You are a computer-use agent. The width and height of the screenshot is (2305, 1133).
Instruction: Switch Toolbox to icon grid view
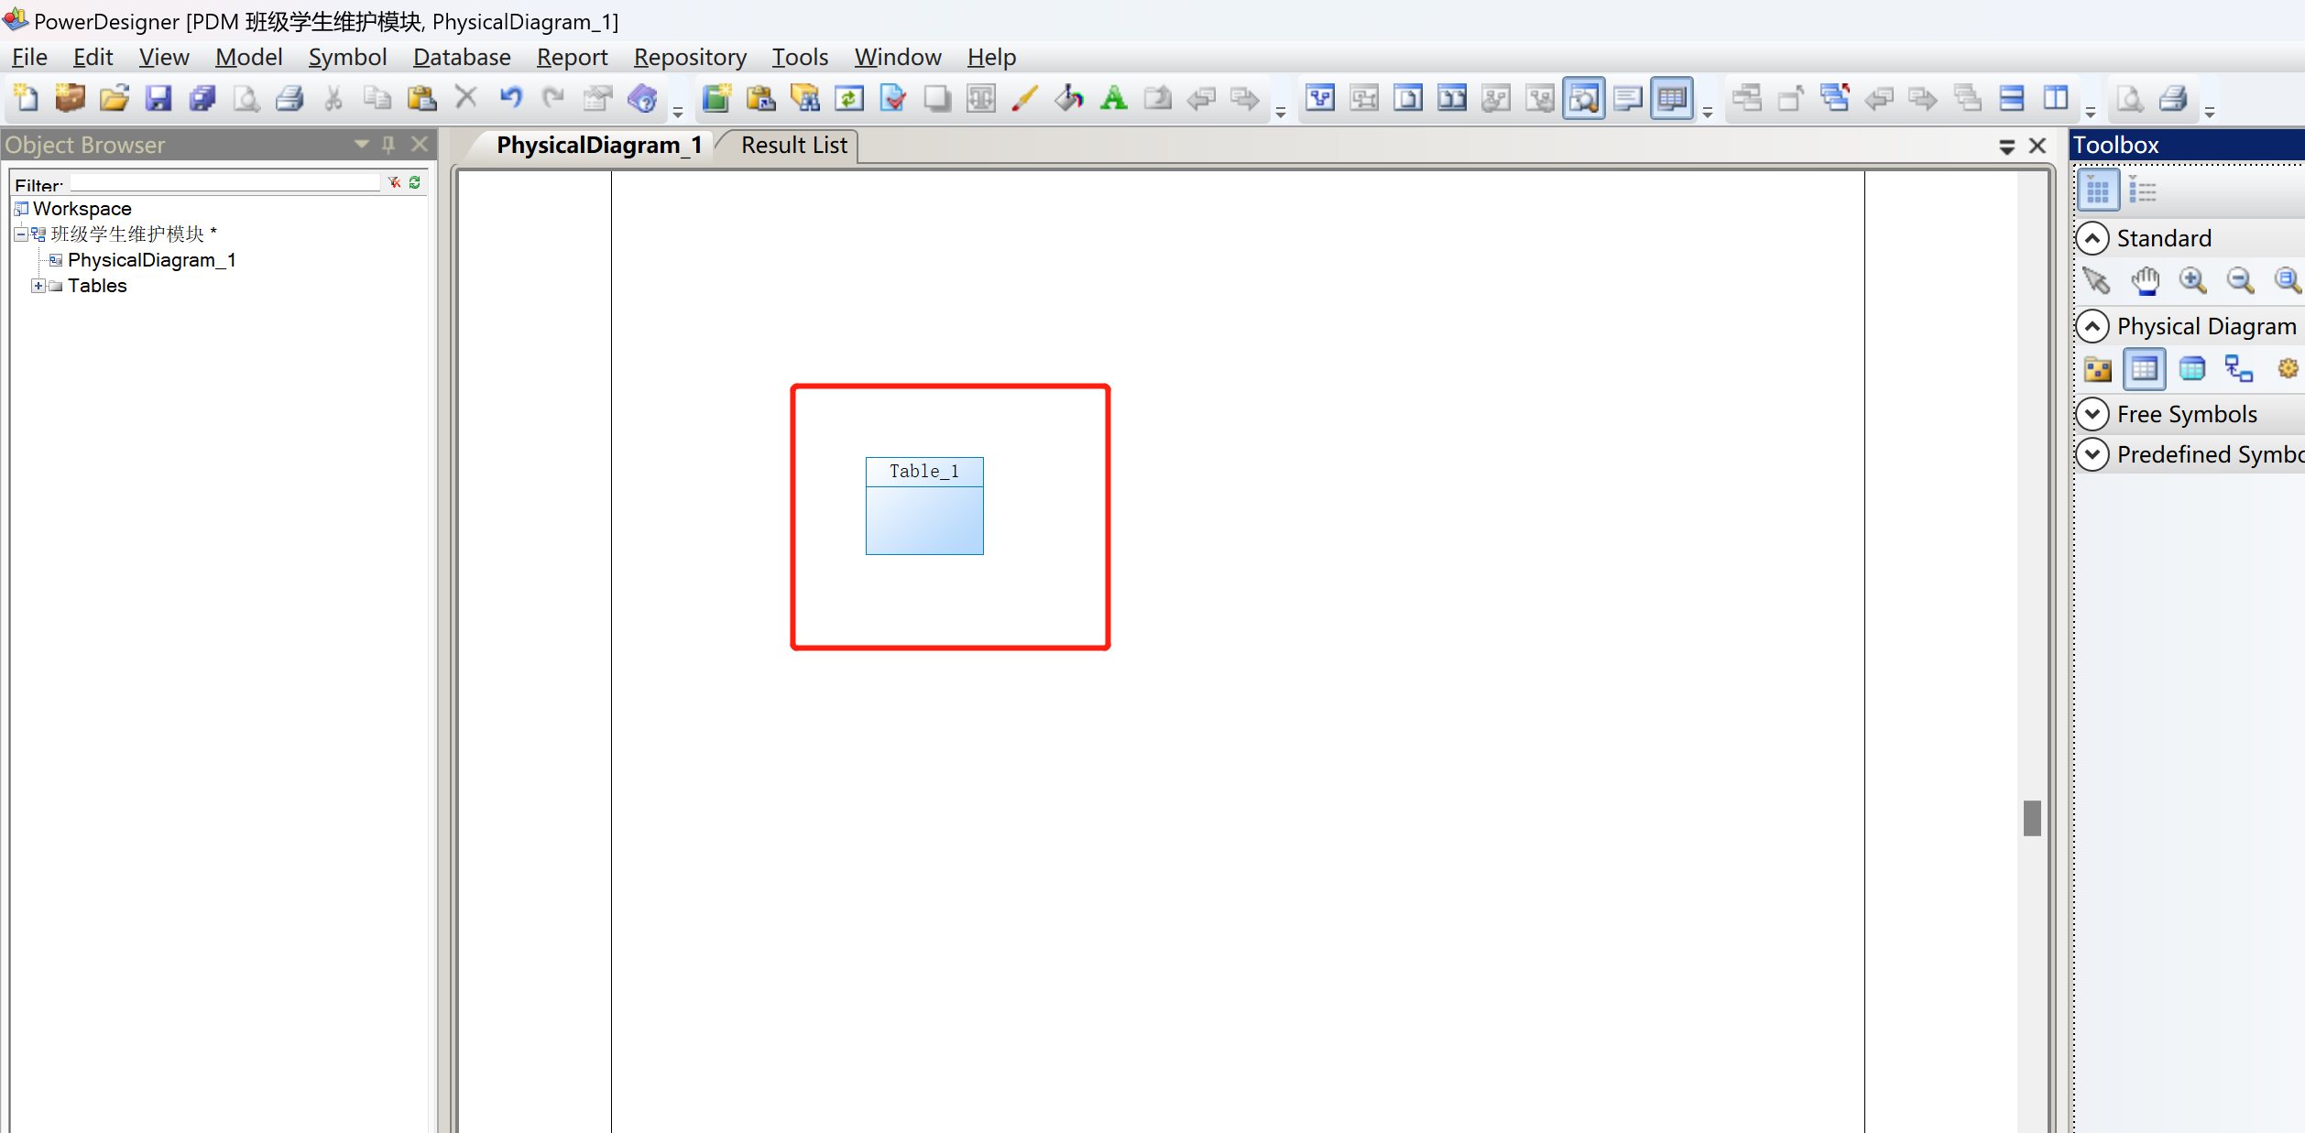coord(2097,191)
